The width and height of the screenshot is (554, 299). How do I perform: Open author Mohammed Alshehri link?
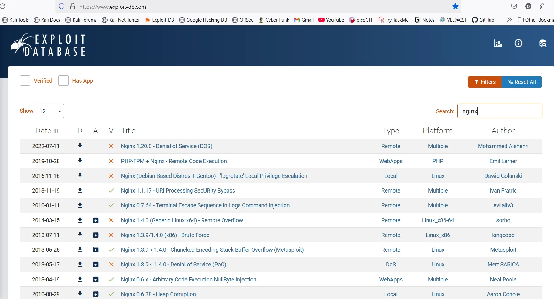503,146
